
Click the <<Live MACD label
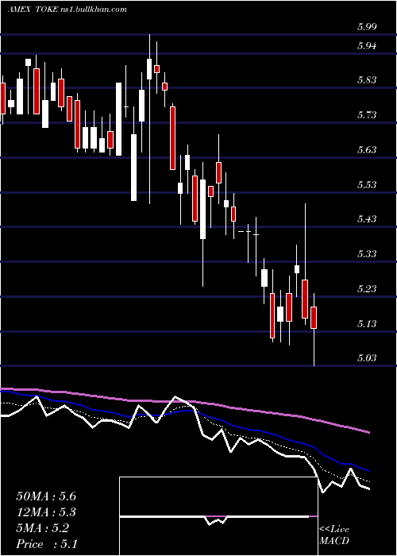click(334, 535)
